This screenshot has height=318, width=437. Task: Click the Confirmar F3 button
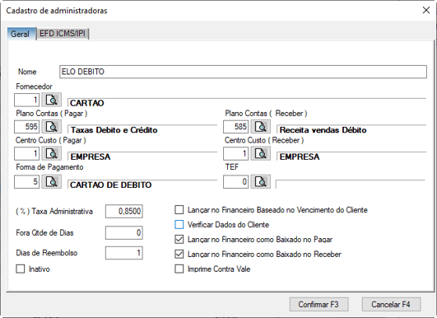click(318, 304)
